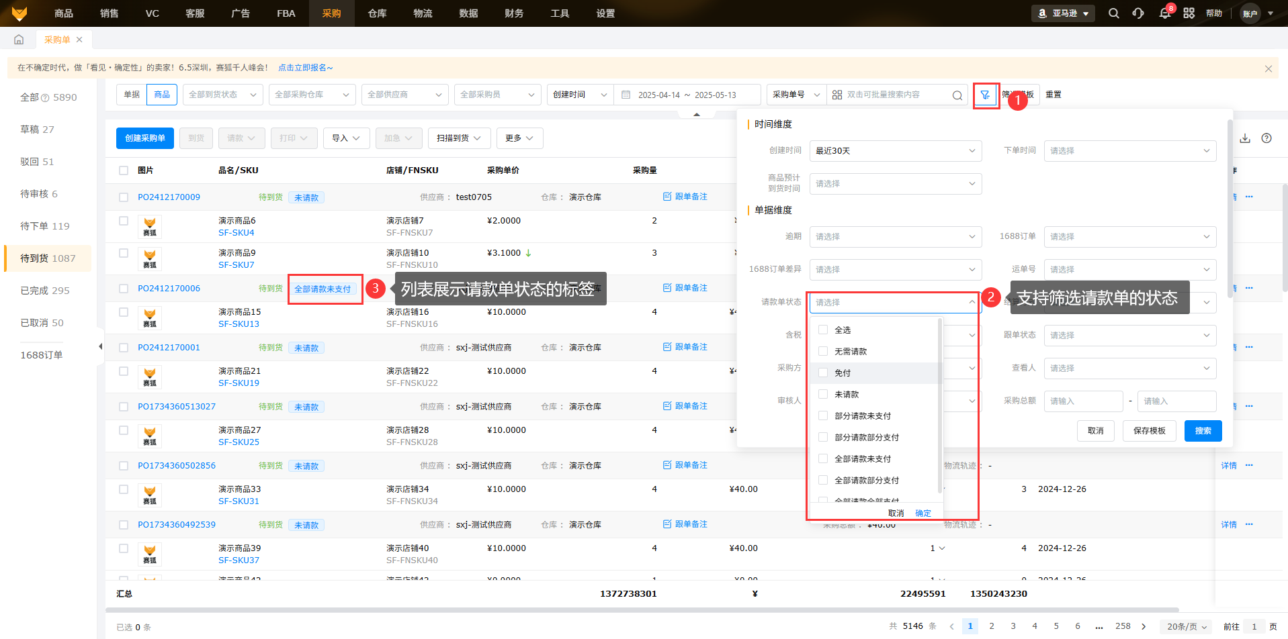Click the home icon tab
This screenshot has height=639, width=1288.
click(x=19, y=40)
